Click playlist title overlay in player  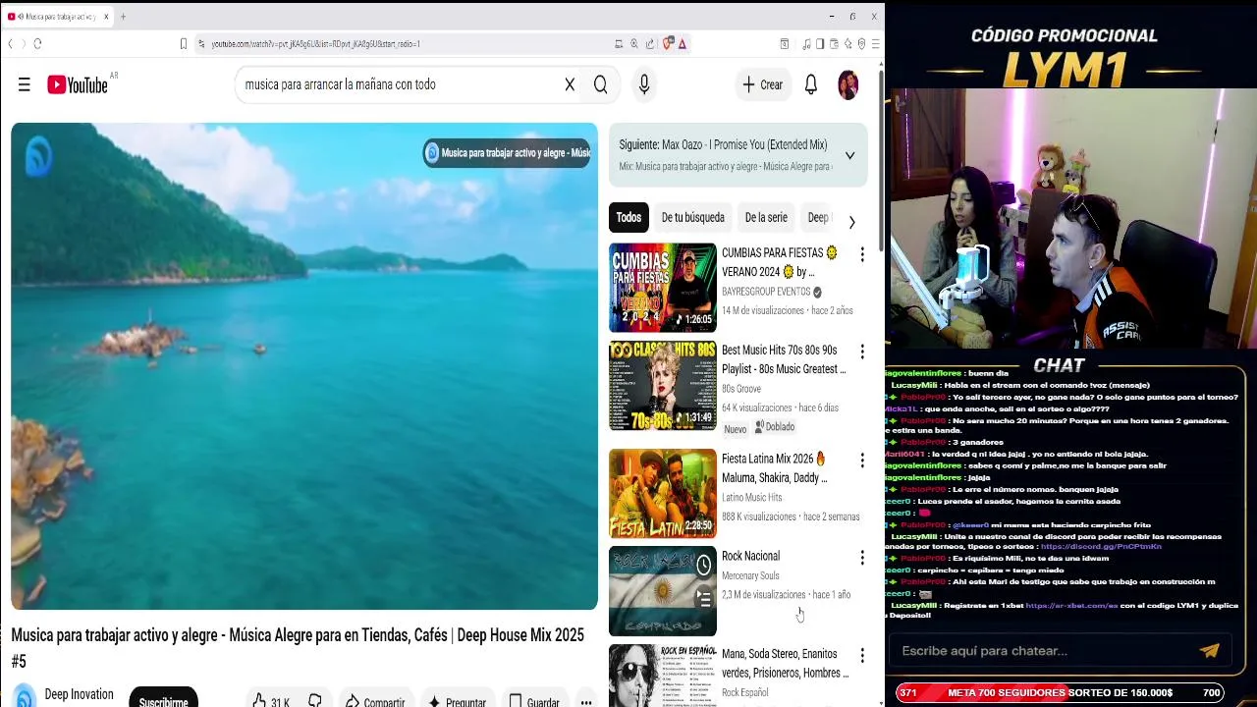[508, 152]
